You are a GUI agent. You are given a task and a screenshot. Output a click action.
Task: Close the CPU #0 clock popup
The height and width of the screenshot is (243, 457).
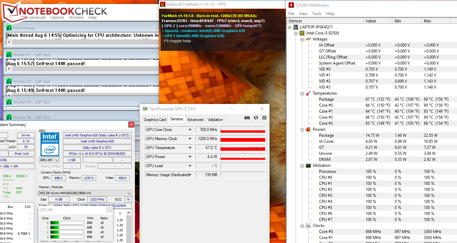point(109,210)
